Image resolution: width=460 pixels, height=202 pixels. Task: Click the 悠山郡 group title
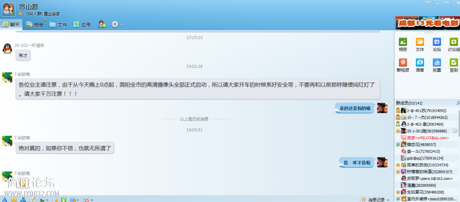tap(28, 7)
